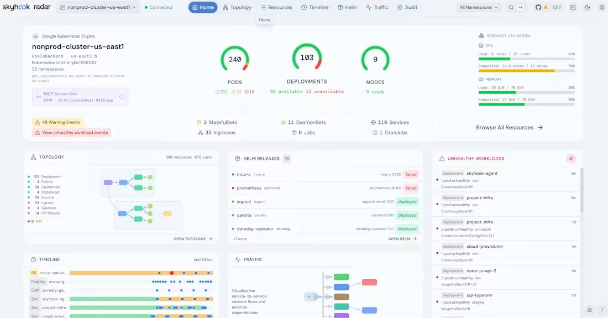Open the datadog-operator Helm release row
The width and height of the screenshot is (608, 318).
tap(326, 229)
